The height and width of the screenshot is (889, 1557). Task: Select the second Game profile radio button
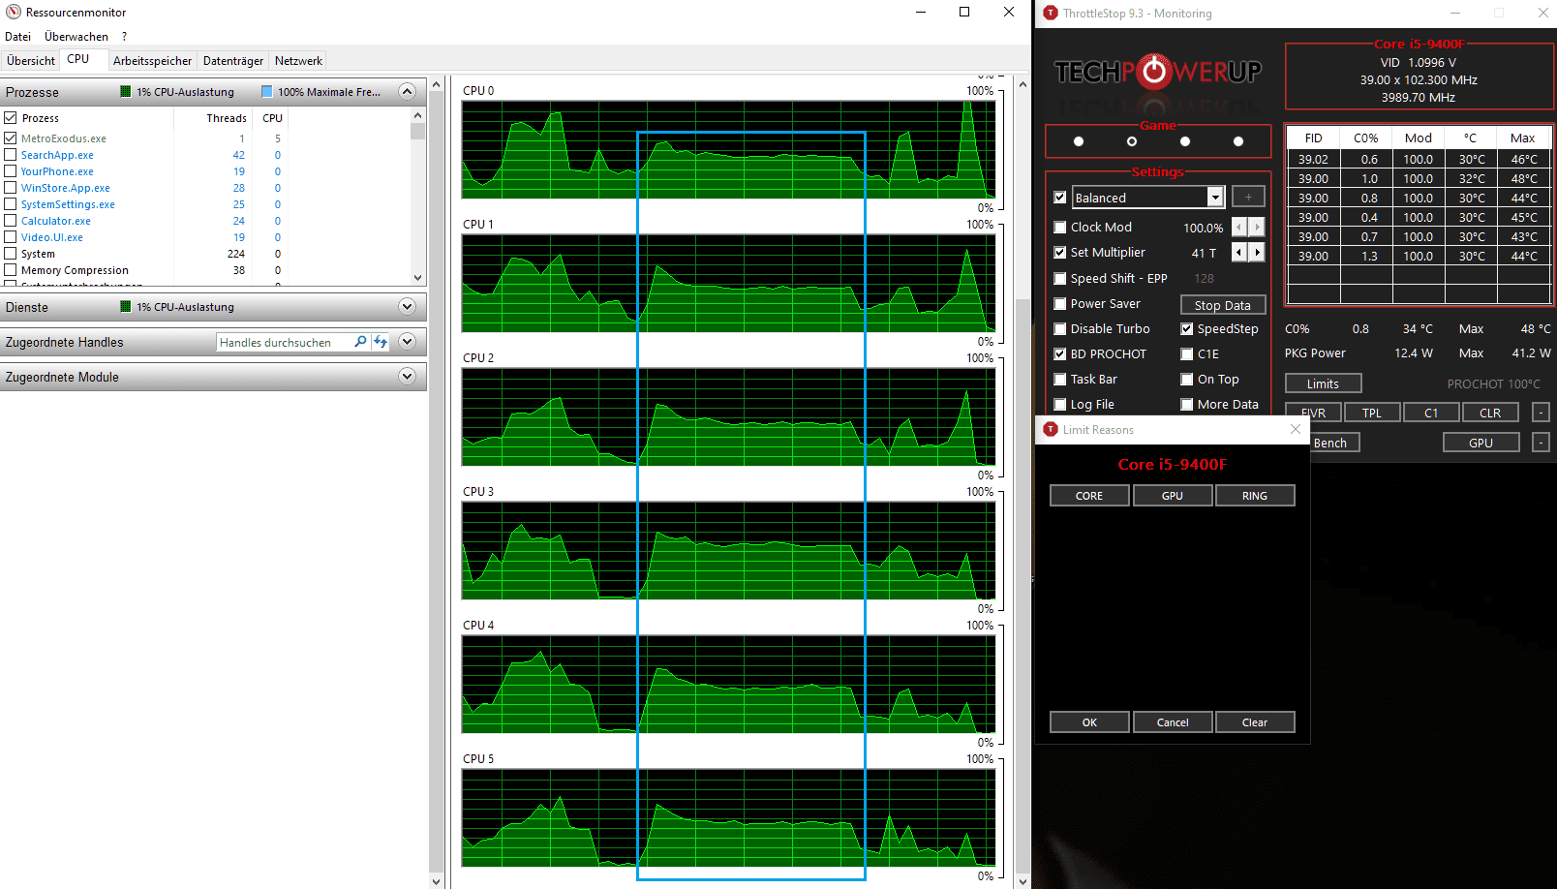pyautogui.click(x=1132, y=141)
